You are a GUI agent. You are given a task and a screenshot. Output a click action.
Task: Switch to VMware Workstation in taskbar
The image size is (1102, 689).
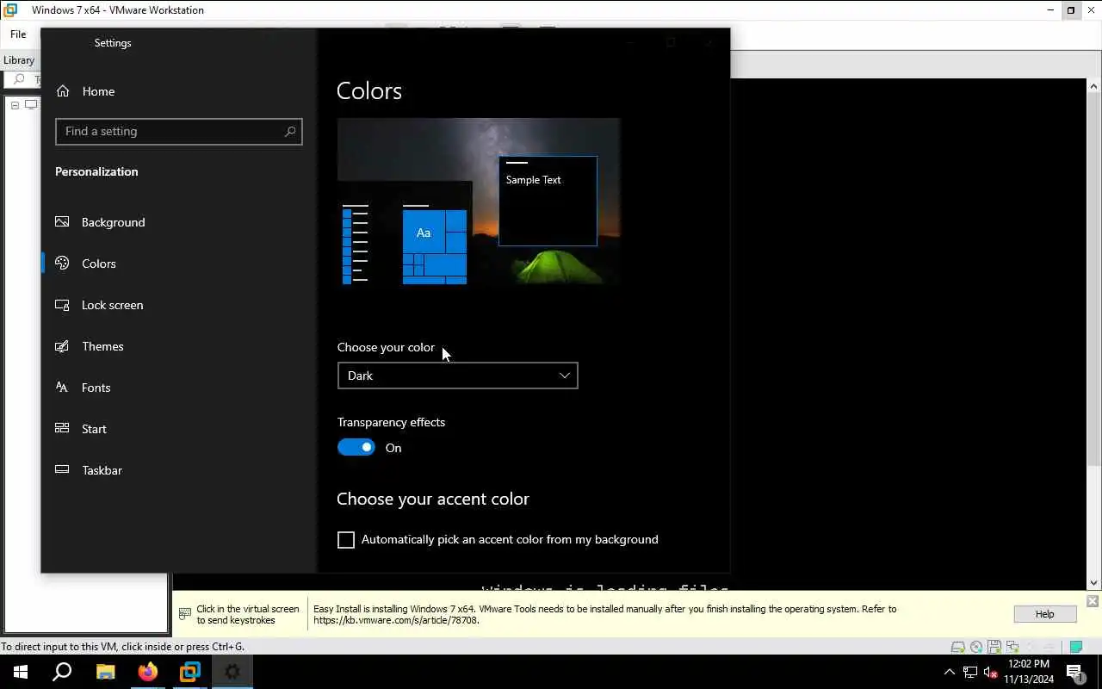pyautogui.click(x=190, y=672)
